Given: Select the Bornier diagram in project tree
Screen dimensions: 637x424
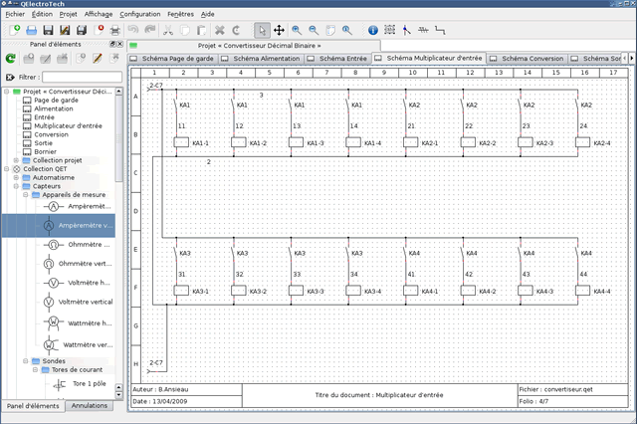Looking at the screenshot, I should click(x=45, y=151).
